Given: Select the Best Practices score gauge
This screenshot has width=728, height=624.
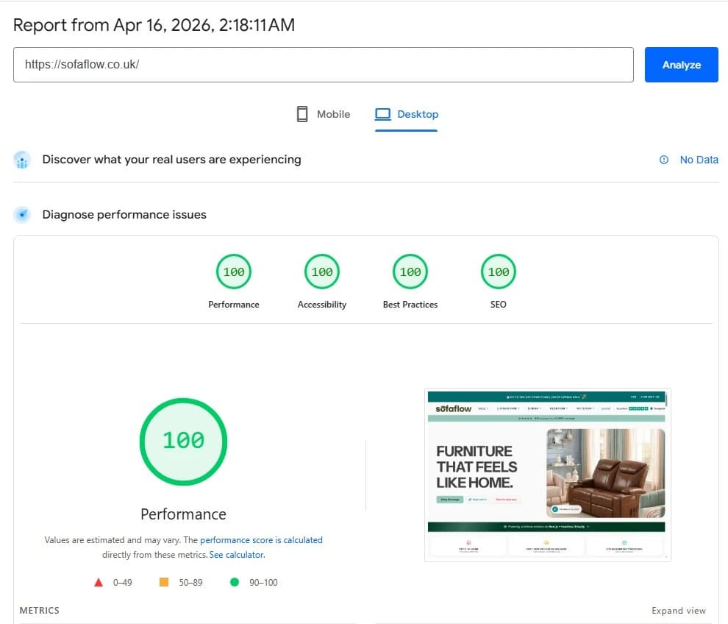Looking at the screenshot, I should [x=410, y=271].
